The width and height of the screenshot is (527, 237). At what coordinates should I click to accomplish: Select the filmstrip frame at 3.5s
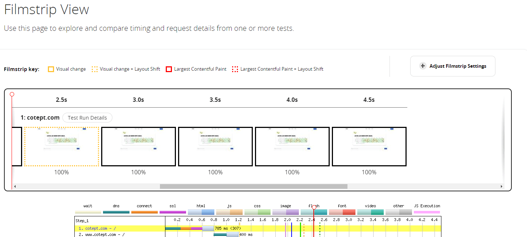(x=215, y=147)
